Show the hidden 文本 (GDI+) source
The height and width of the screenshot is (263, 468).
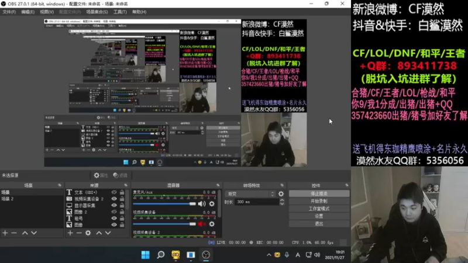point(114,192)
